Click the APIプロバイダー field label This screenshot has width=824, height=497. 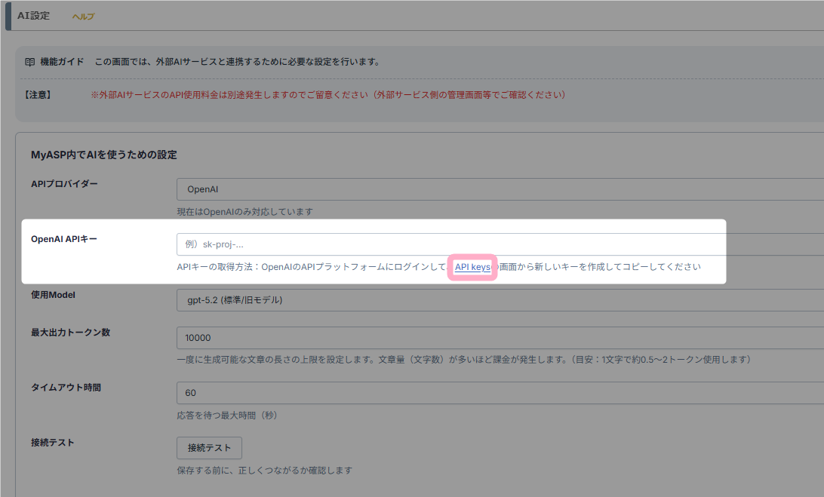click(x=64, y=184)
